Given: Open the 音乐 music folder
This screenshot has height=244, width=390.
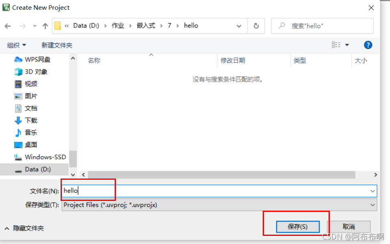Looking at the screenshot, I should pos(31,133).
